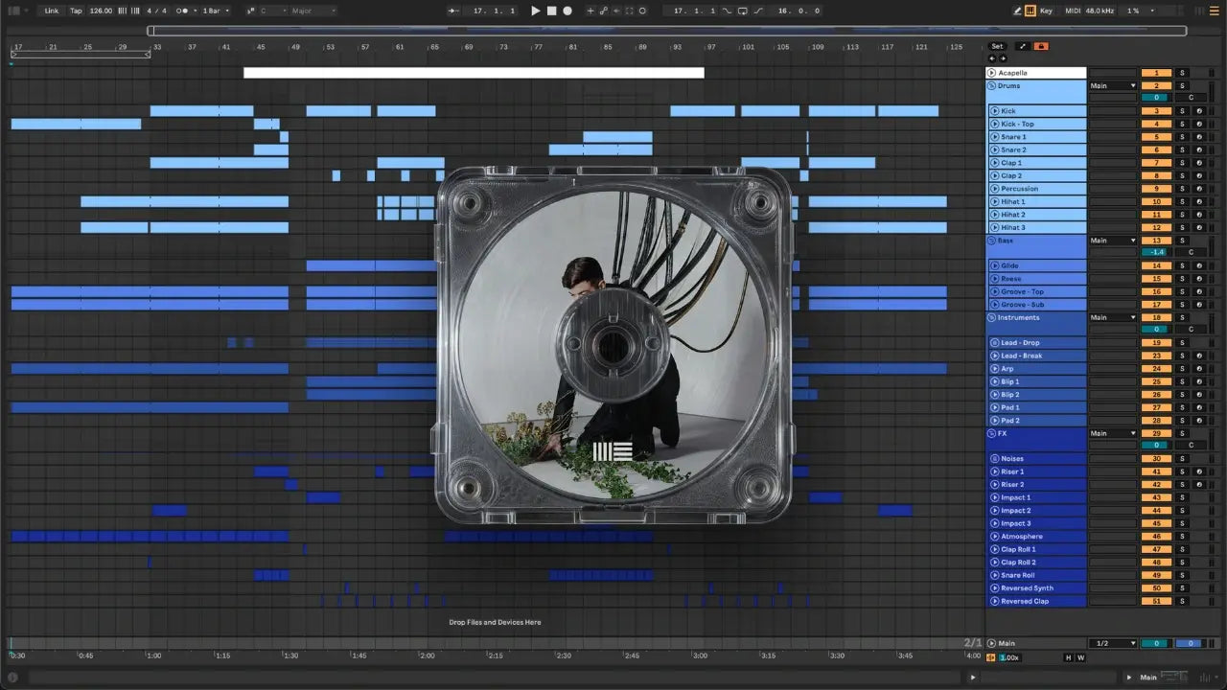
Task: Click the Set locator button
Action: (997, 46)
